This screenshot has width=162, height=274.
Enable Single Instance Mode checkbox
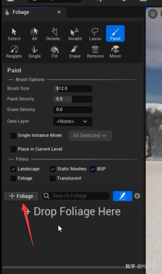tap(13, 135)
